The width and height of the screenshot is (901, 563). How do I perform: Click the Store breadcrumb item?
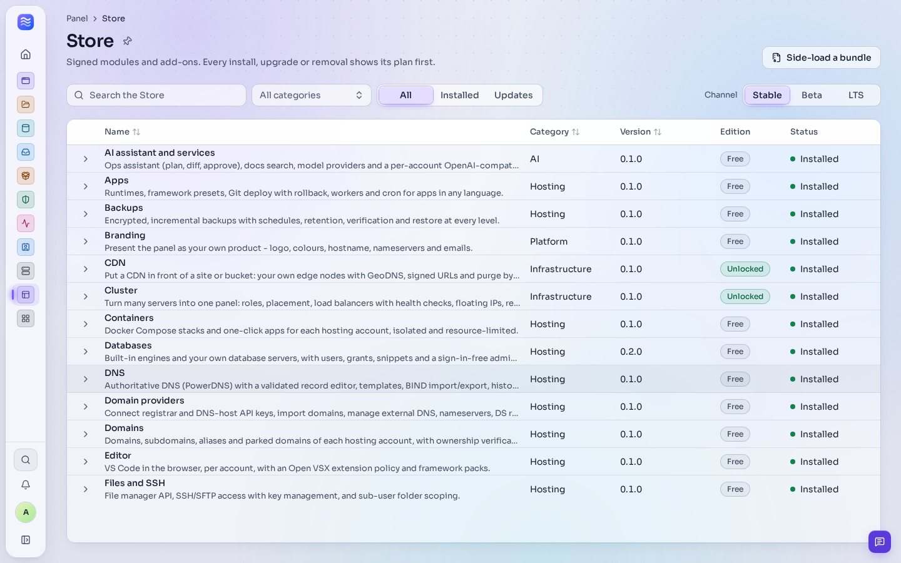[113, 19]
